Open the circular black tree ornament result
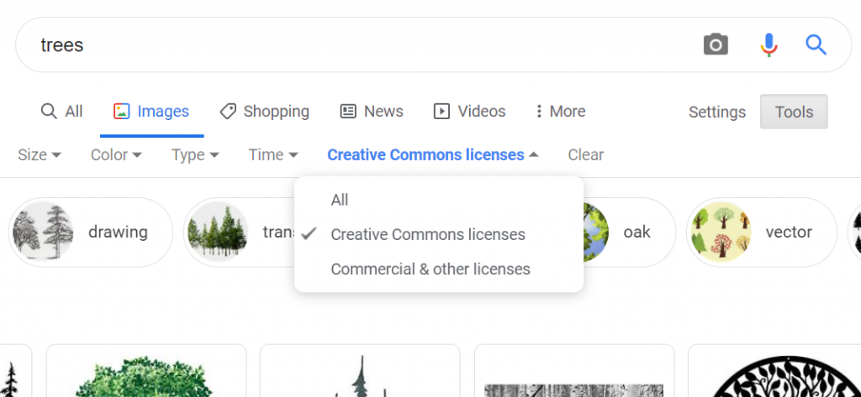 tap(774, 371)
